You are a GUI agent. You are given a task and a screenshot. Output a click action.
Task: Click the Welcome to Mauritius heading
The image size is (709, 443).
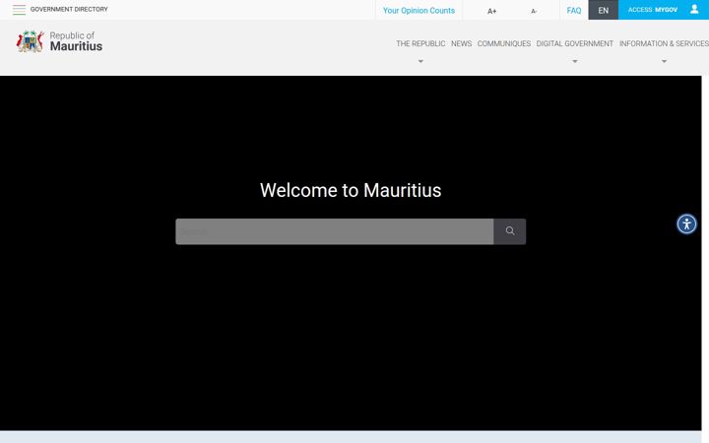point(351,190)
